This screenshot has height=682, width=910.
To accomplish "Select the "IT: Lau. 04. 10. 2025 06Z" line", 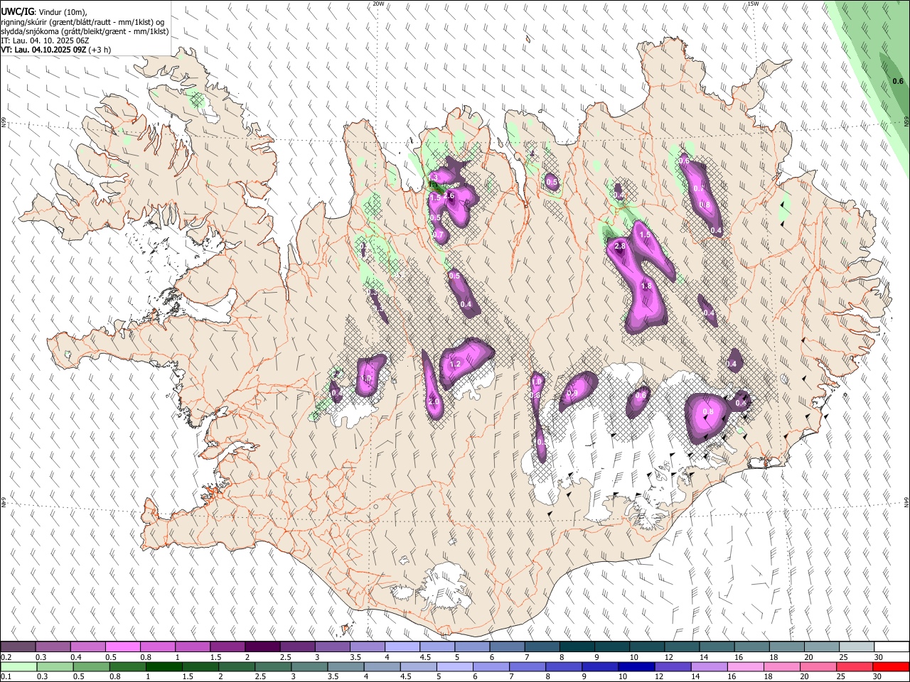I will (x=45, y=40).
